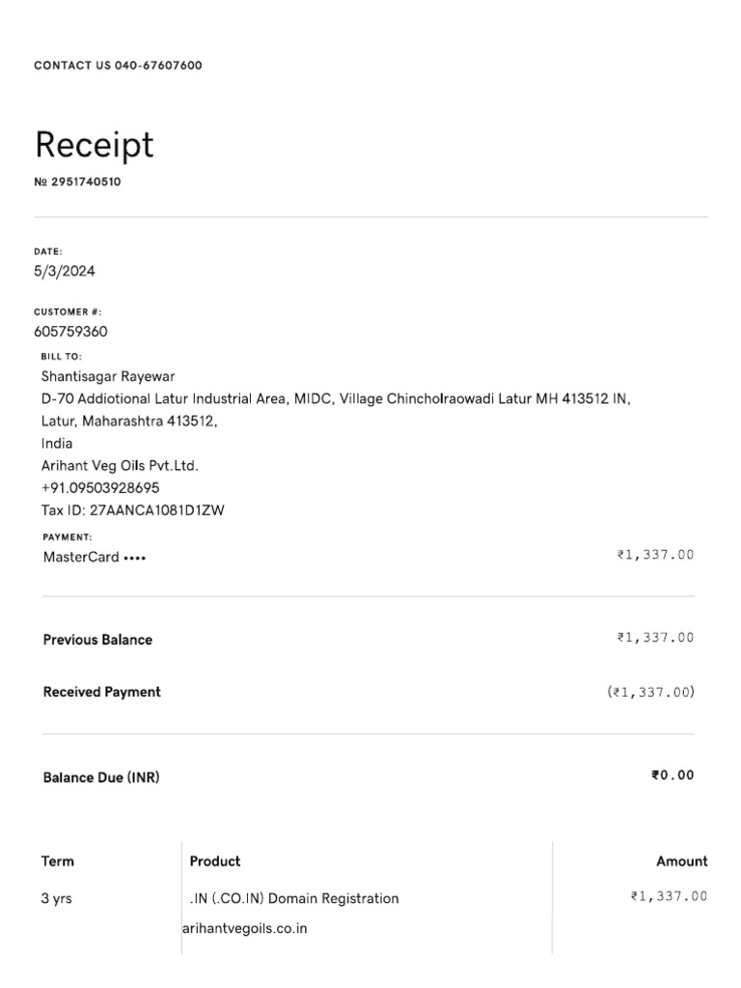
Task: Click customer number 605759360
Action: click(70, 332)
